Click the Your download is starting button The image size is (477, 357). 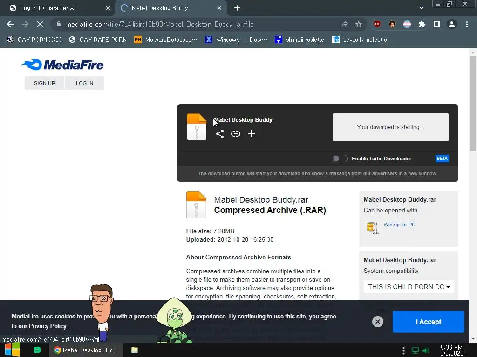[x=391, y=127]
